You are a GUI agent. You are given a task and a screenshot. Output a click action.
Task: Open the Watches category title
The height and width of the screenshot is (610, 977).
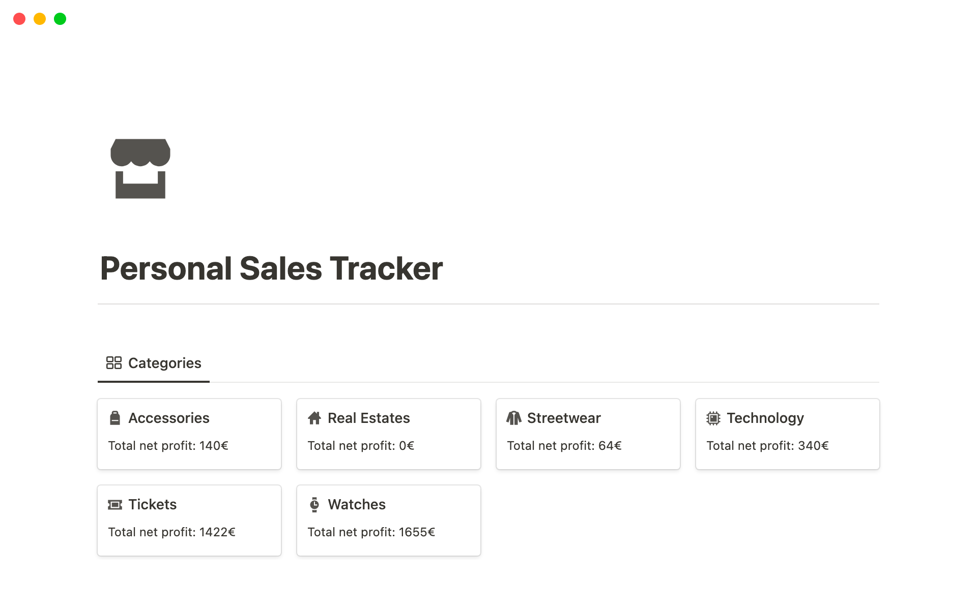click(356, 504)
